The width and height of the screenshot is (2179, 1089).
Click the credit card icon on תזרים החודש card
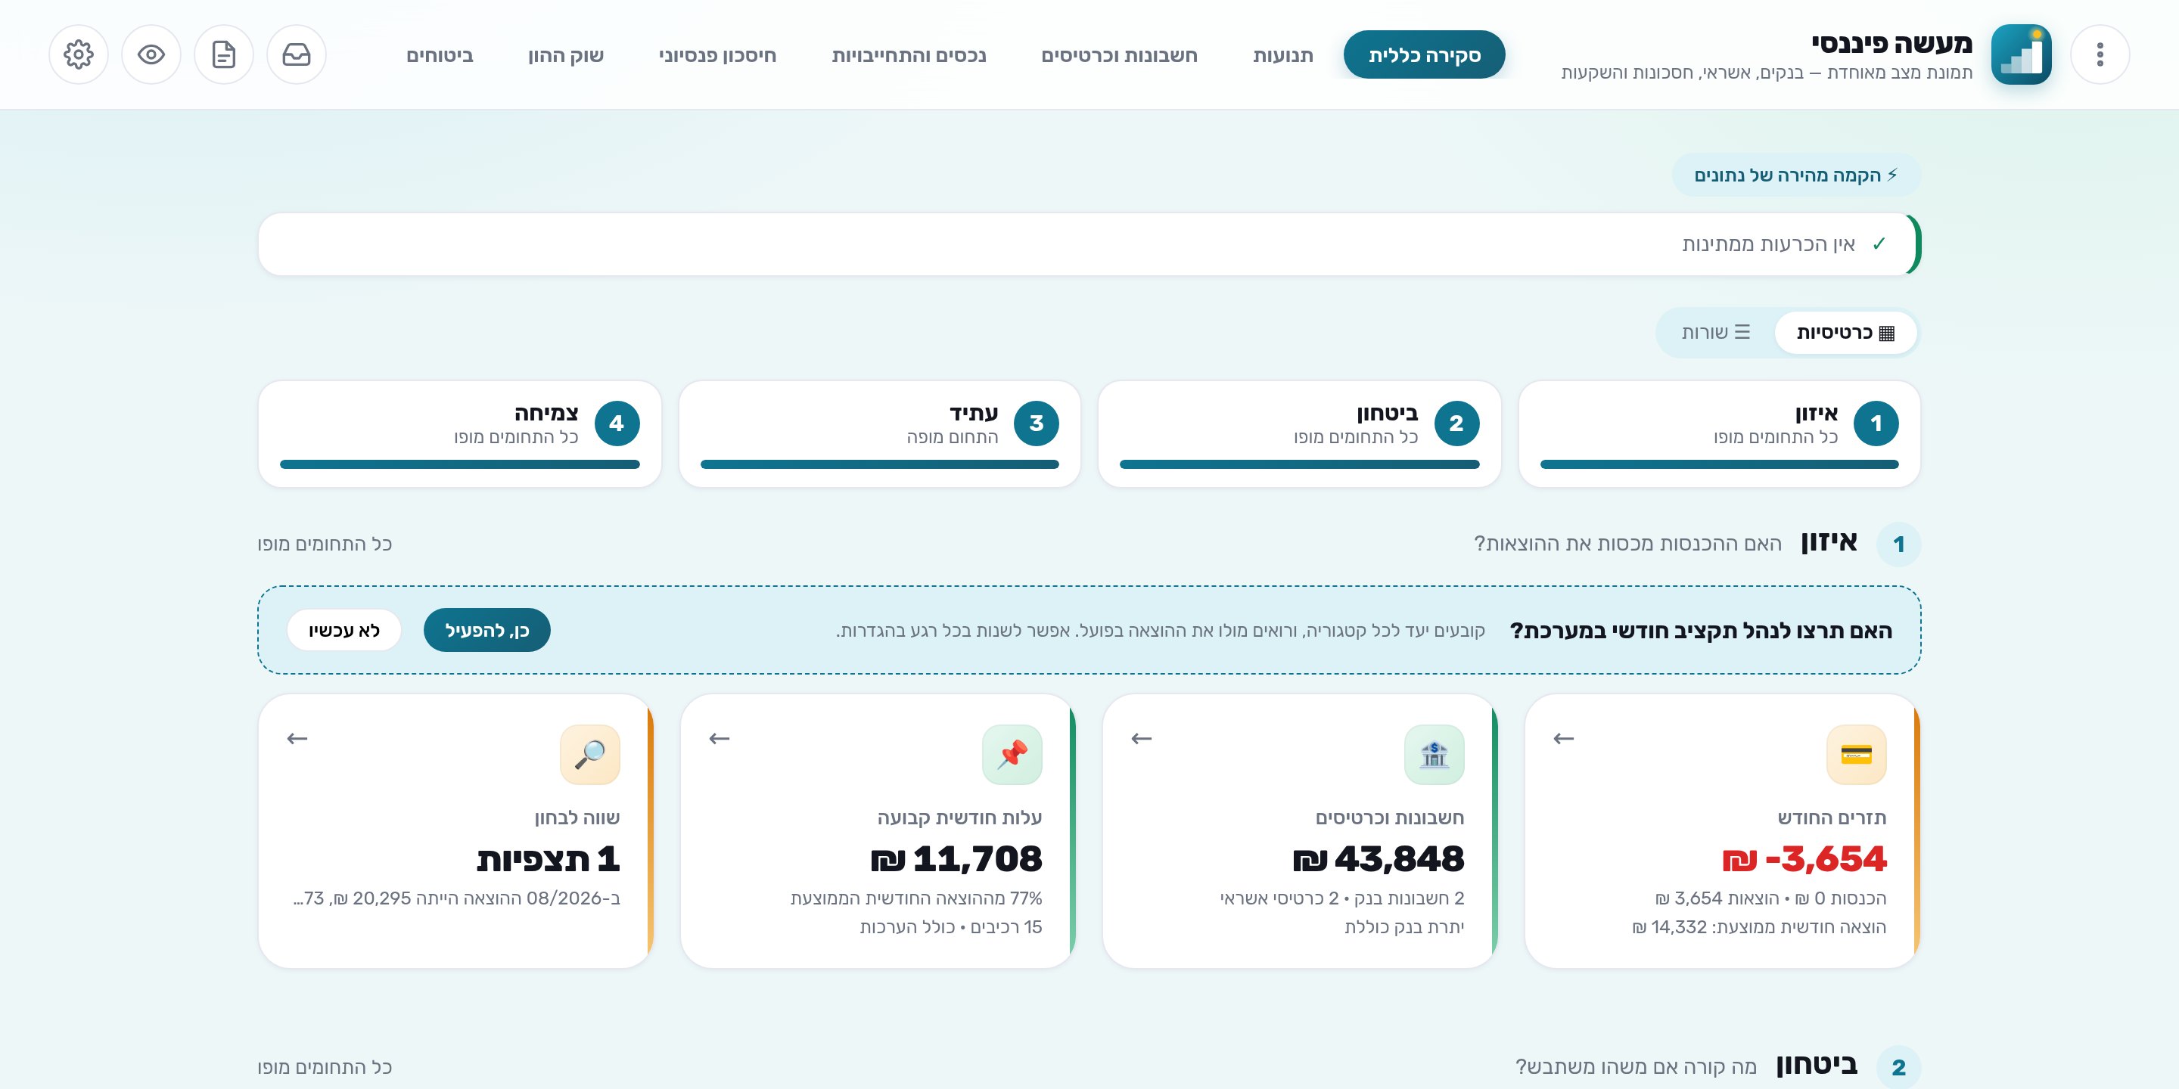[x=1856, y=754]
